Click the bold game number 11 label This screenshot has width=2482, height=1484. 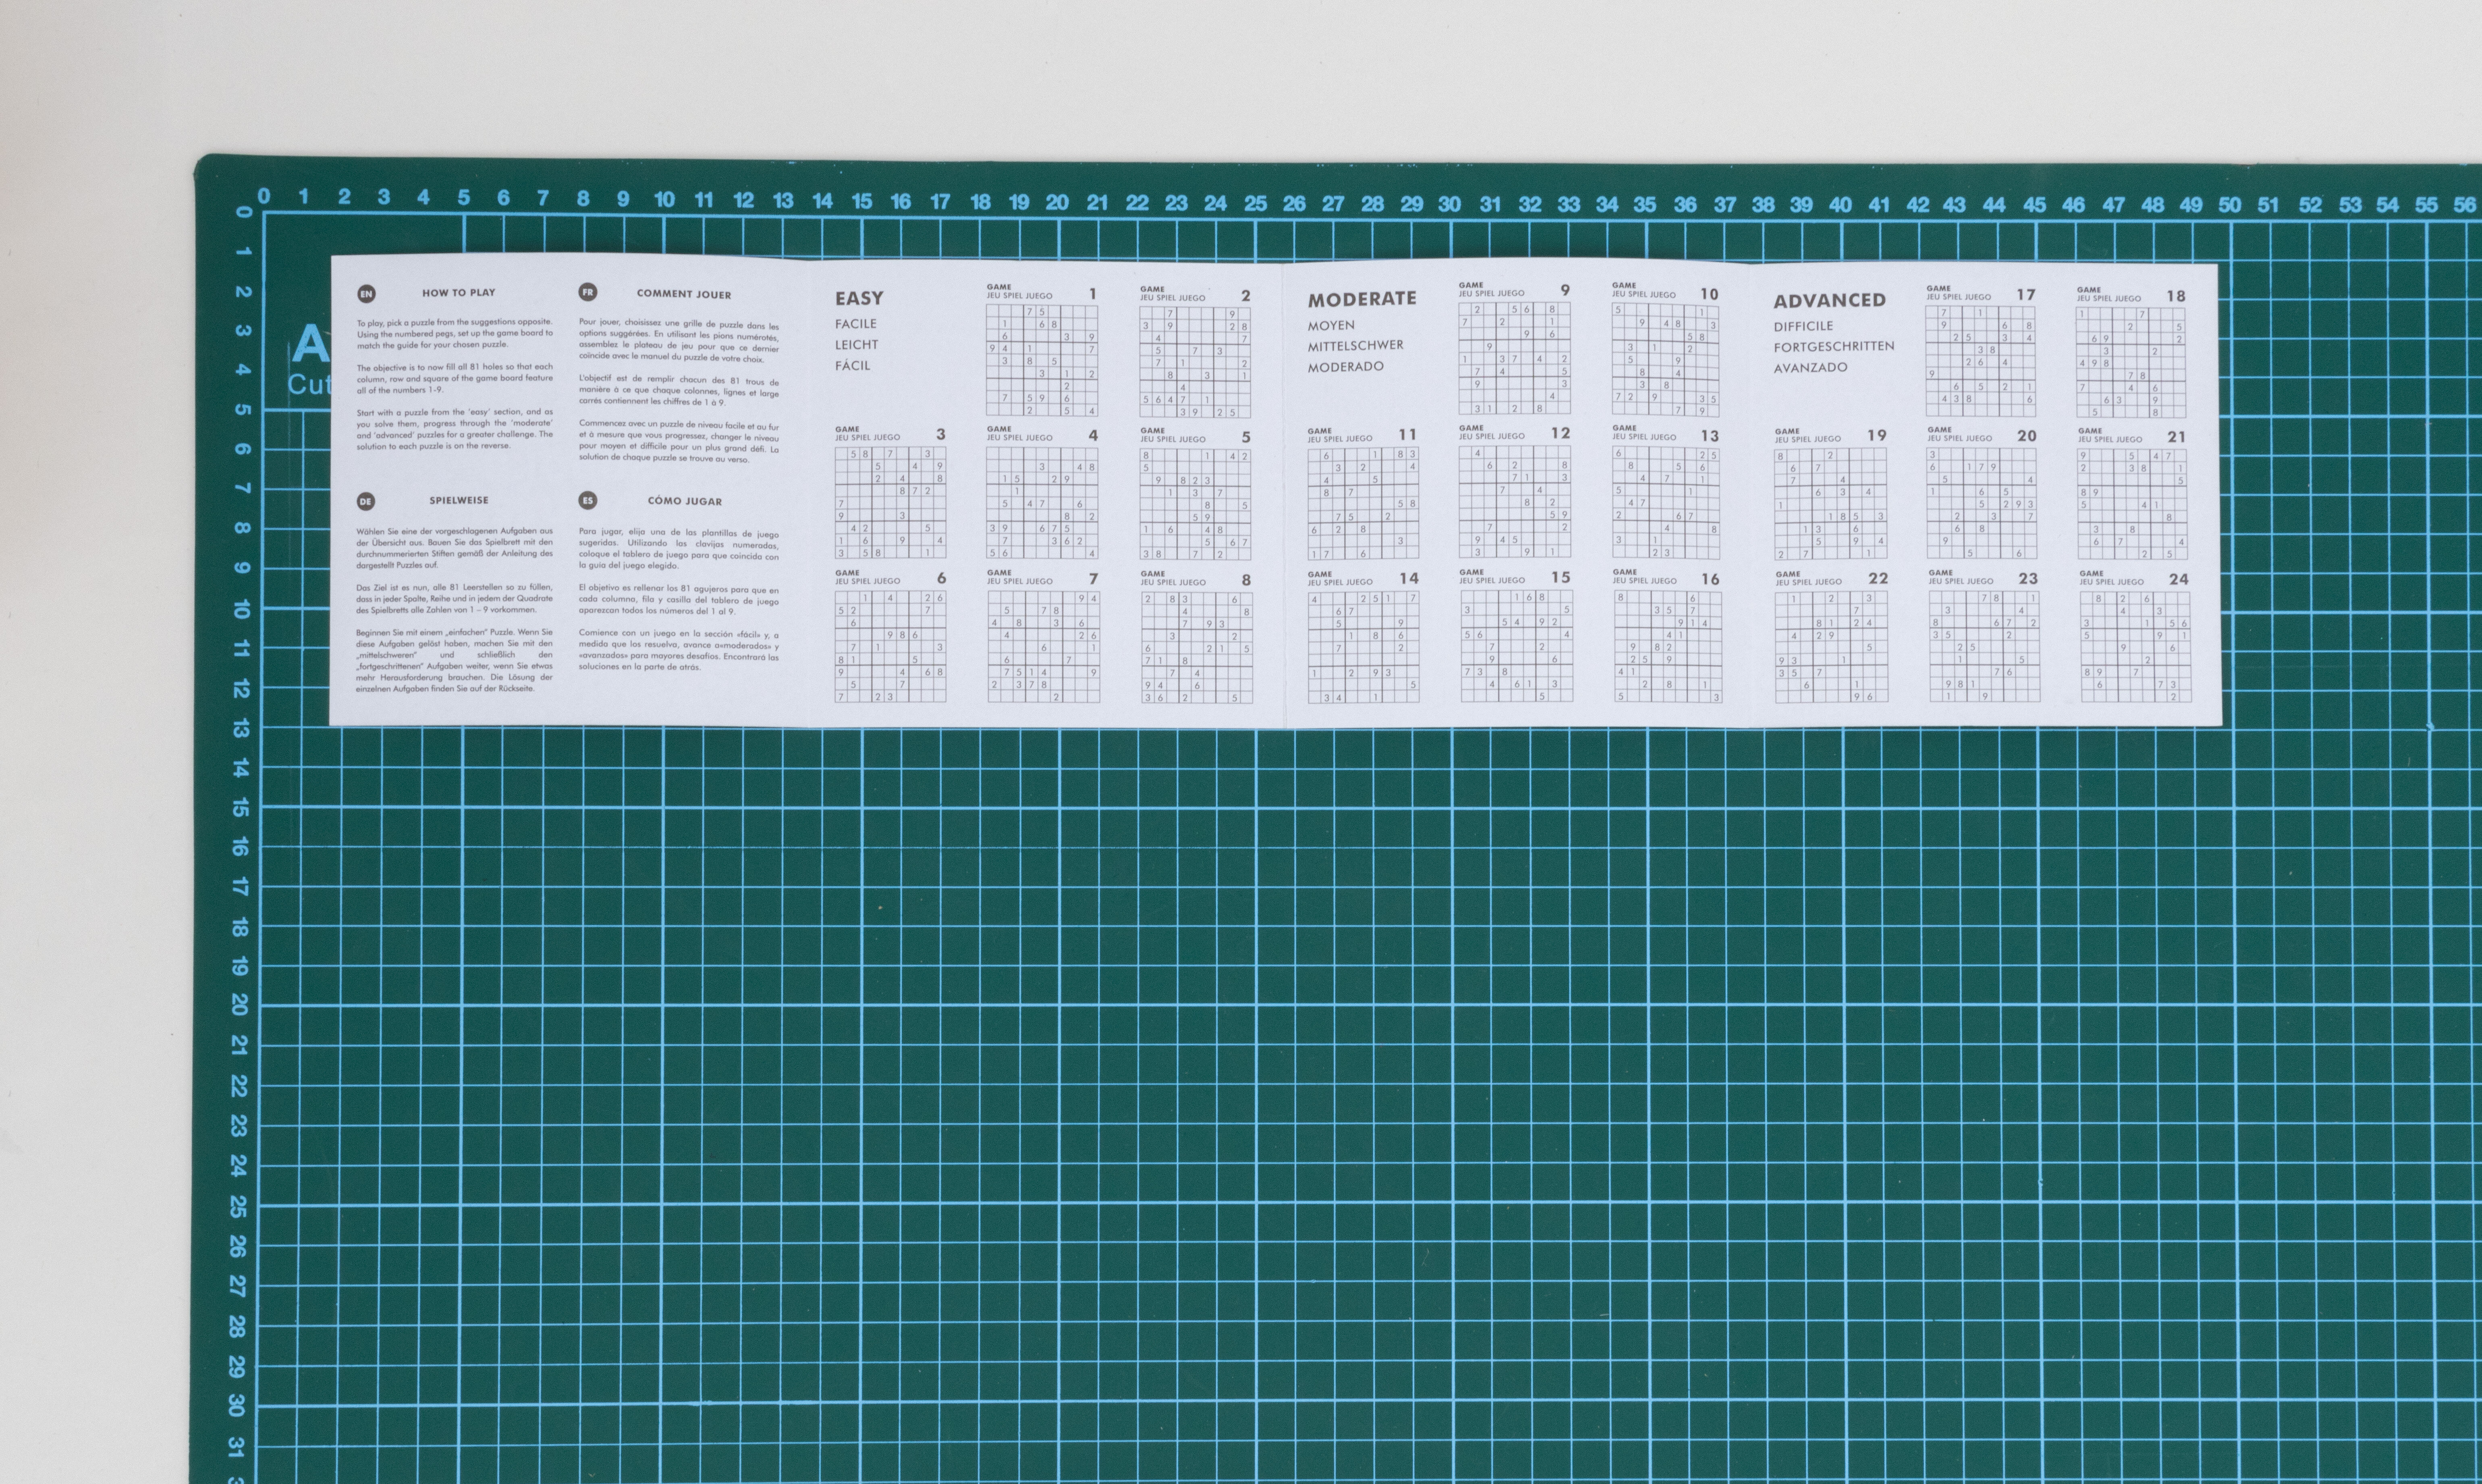(1407, 435)
